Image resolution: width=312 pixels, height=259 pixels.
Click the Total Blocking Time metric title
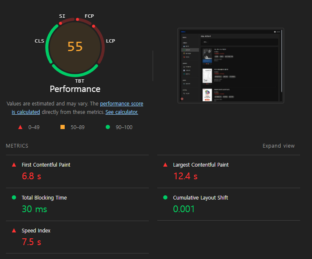pos(44,198)
